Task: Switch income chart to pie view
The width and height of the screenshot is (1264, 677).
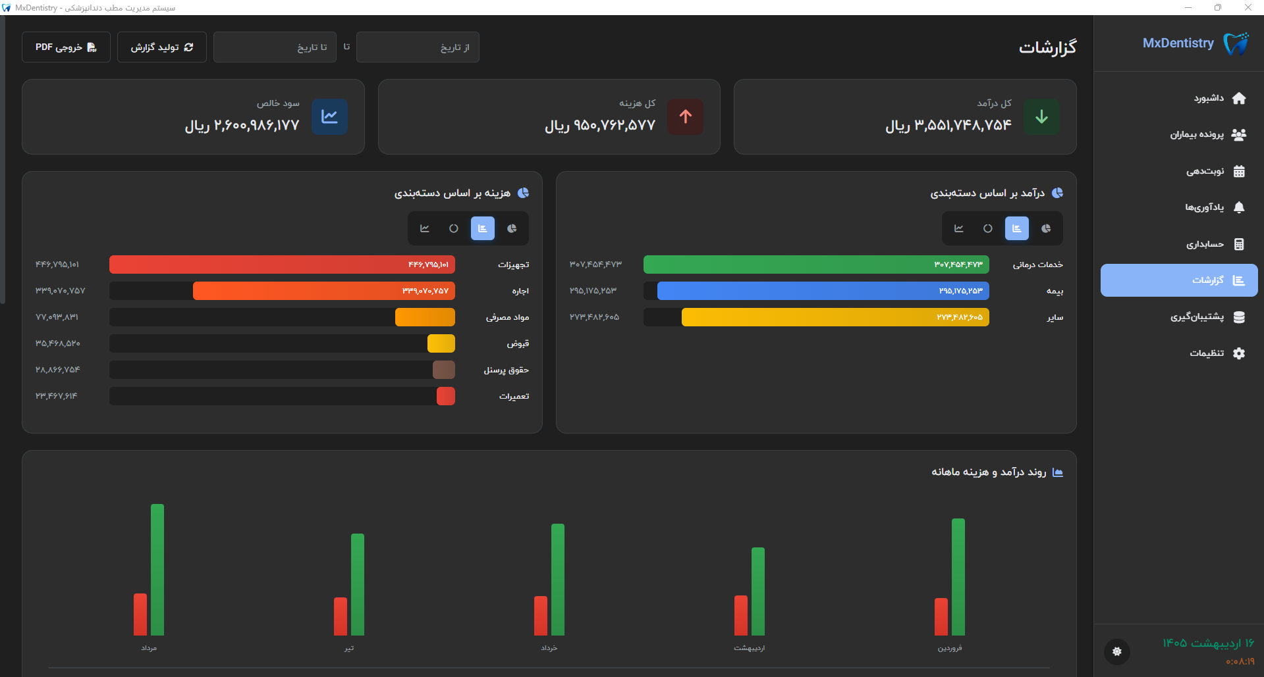Action: click(x=1046, y=228)
